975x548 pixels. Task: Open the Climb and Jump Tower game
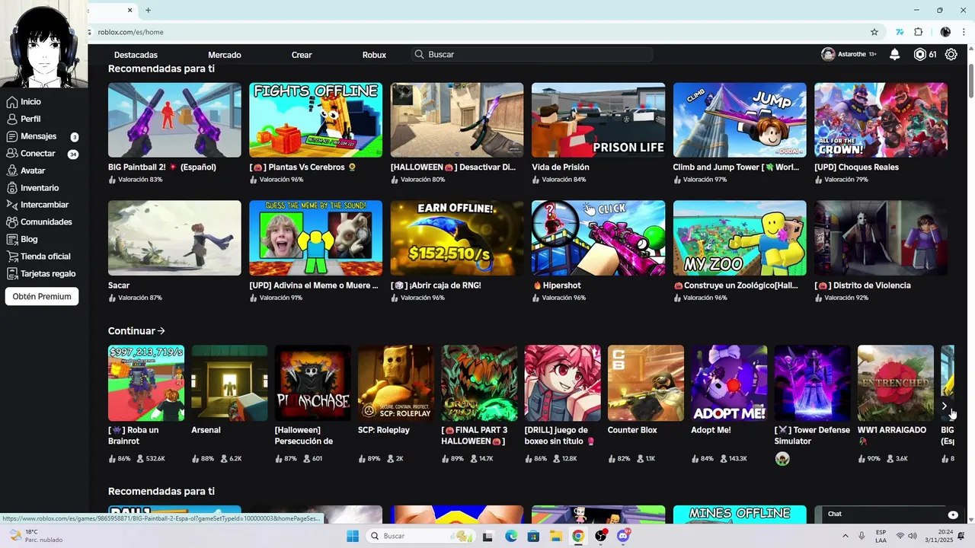coord(740,120)
